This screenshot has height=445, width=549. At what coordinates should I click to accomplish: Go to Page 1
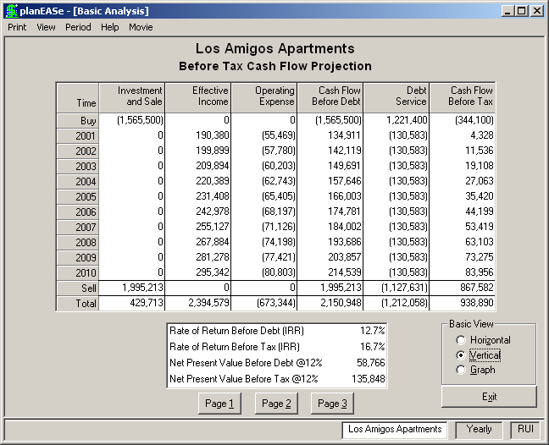219,404
